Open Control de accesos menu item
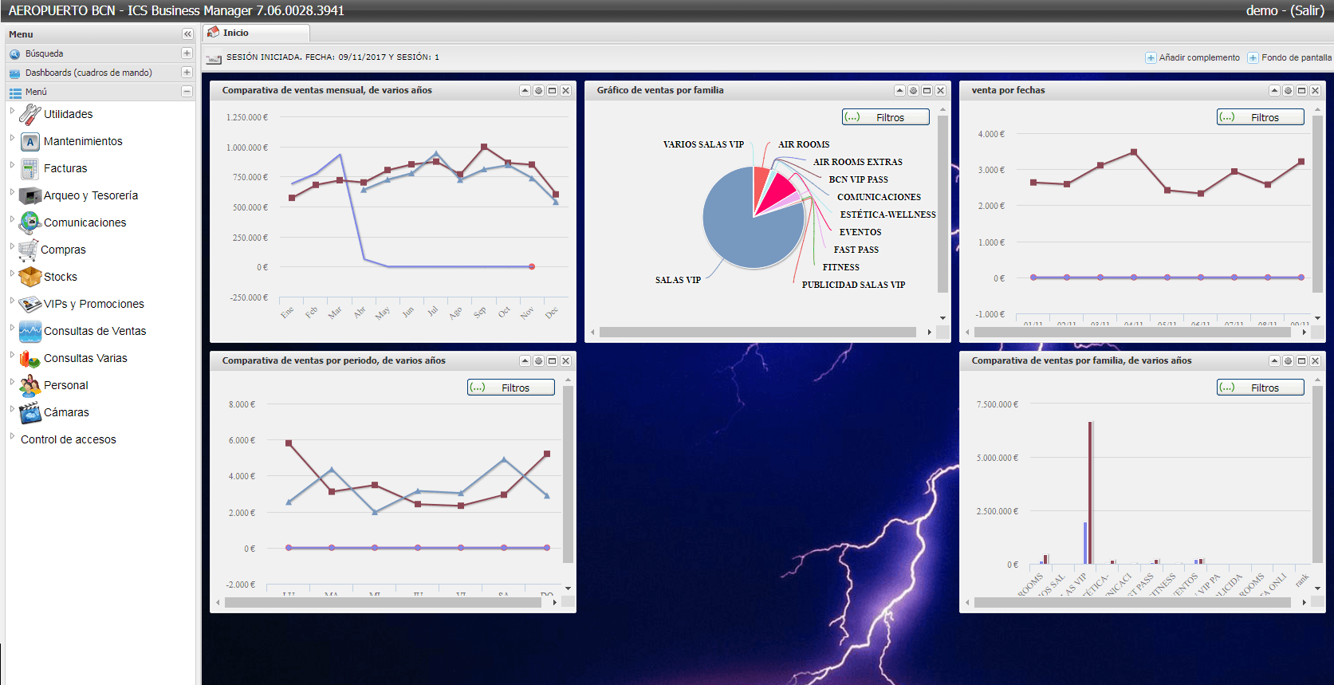The height and width of the screenshot is (685, 1334). tap(69, 439)
